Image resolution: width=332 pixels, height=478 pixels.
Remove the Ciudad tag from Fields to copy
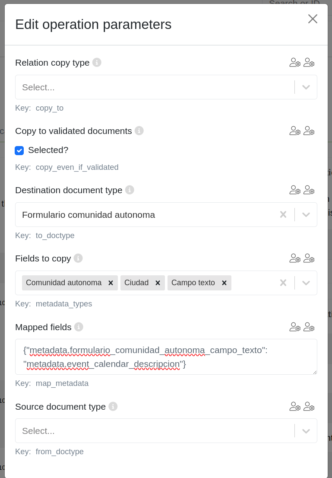click(x=158, y=283)
